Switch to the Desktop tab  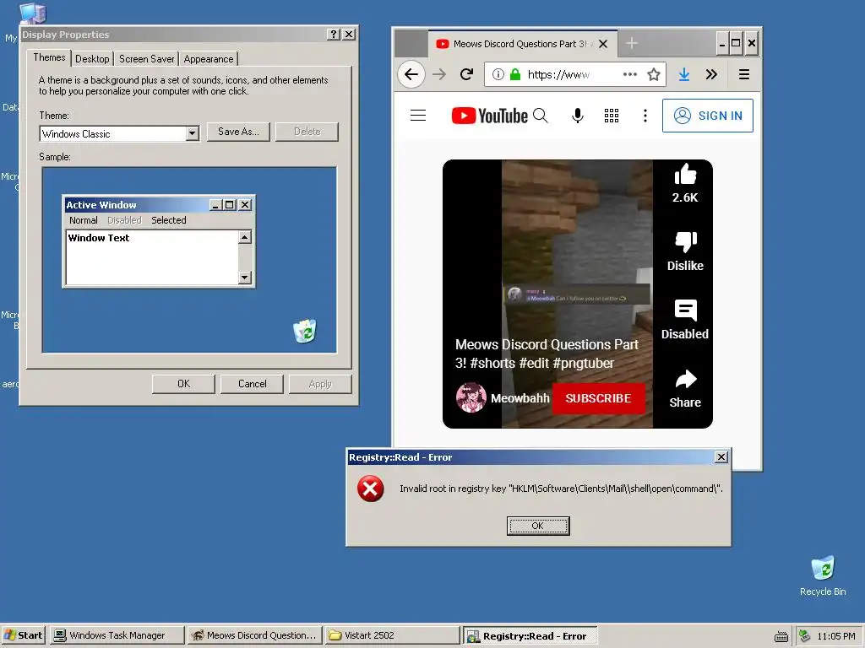pyautogui.click(x=92, y=59)
